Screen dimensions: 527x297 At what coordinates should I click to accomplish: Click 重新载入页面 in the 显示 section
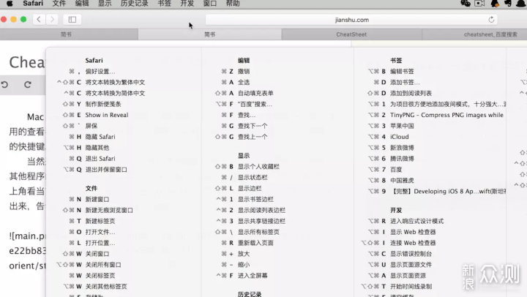point(255,243)
